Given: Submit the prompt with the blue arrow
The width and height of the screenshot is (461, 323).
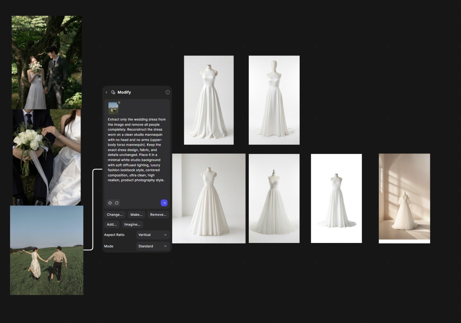Looking at the screenshot, I should click(x=164, y=203).
